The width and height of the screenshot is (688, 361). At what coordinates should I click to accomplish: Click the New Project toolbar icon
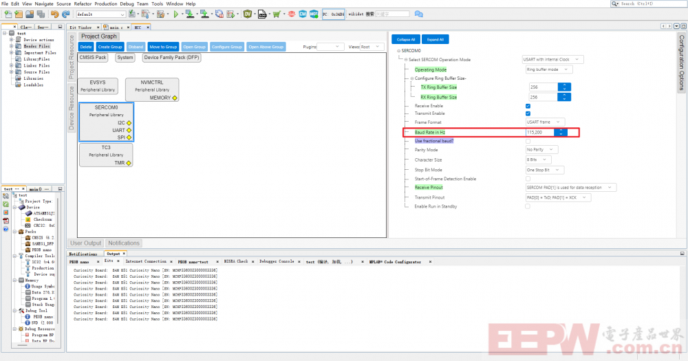(x=19, y=14)
